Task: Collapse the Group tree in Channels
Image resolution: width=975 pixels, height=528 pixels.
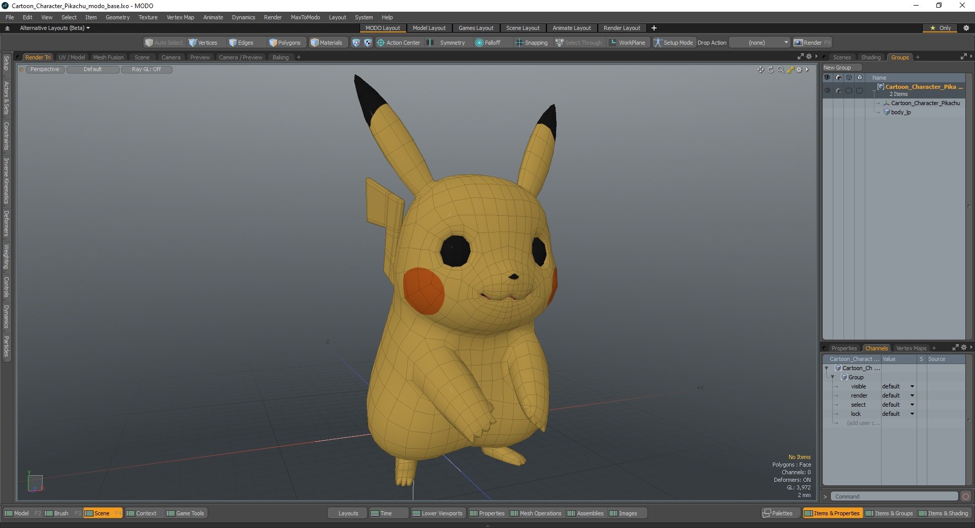Action: tap(832, 377)
